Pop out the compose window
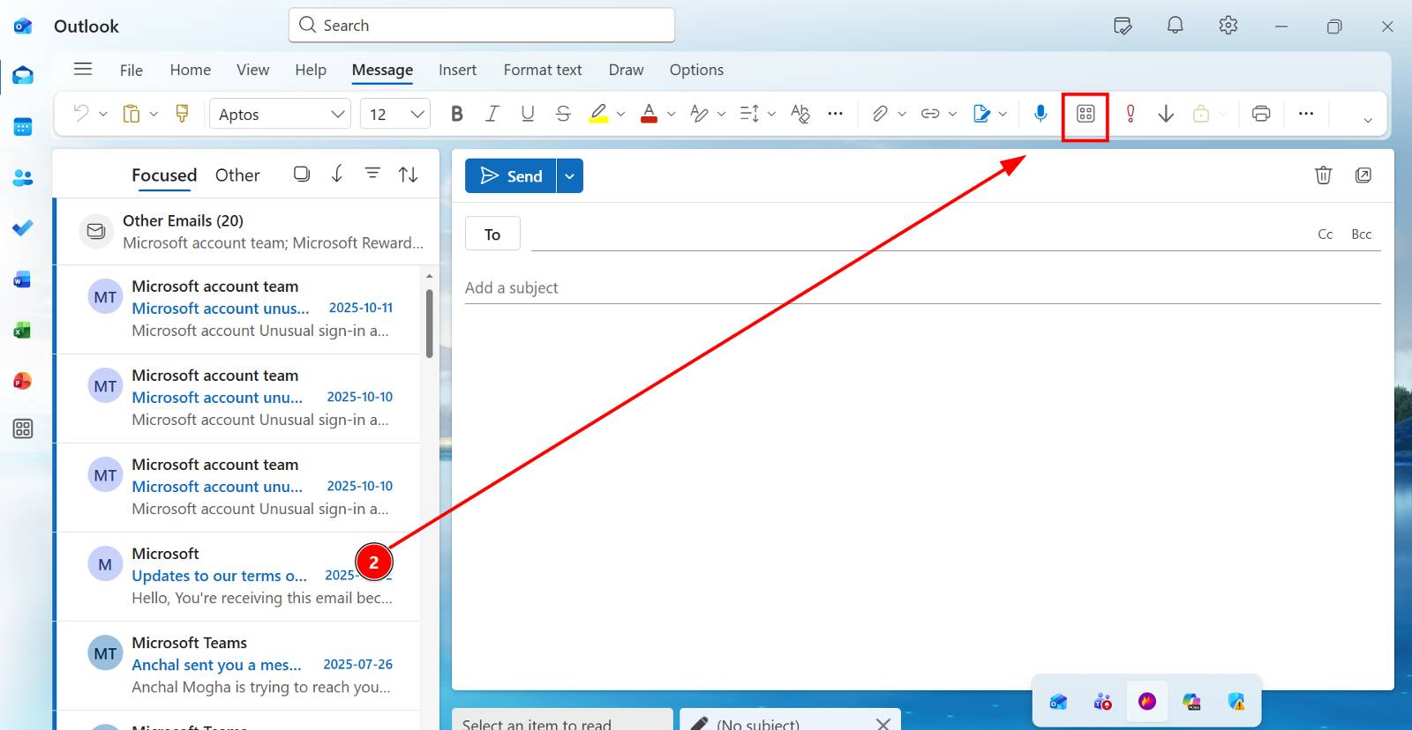The width and height of the screenshot is (1412, 730). [1363, 175]
